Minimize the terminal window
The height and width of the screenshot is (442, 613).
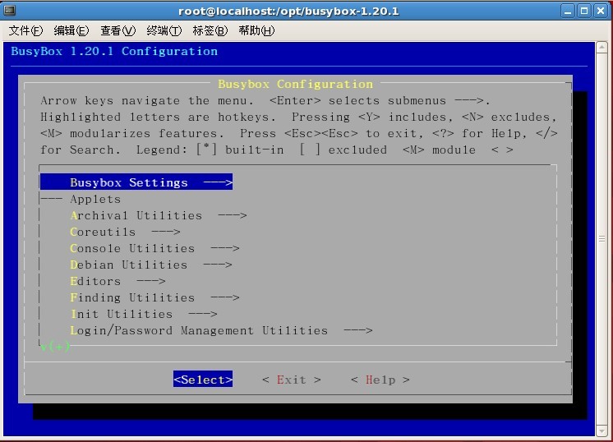568,11
